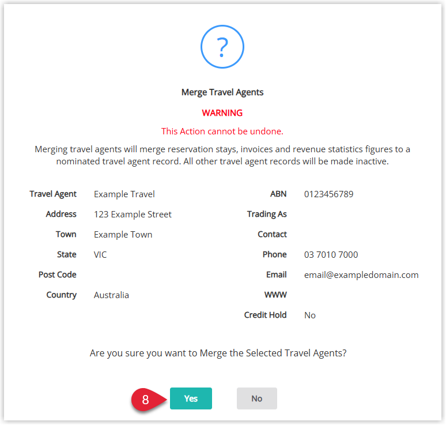Image resolution: width=446 pixels, height=425 pixels.
Task: Confirm merge with the Yes button
Action: [191, 398]
